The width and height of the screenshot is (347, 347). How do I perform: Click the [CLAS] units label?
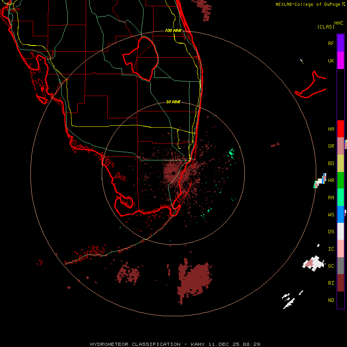(326, 27)
